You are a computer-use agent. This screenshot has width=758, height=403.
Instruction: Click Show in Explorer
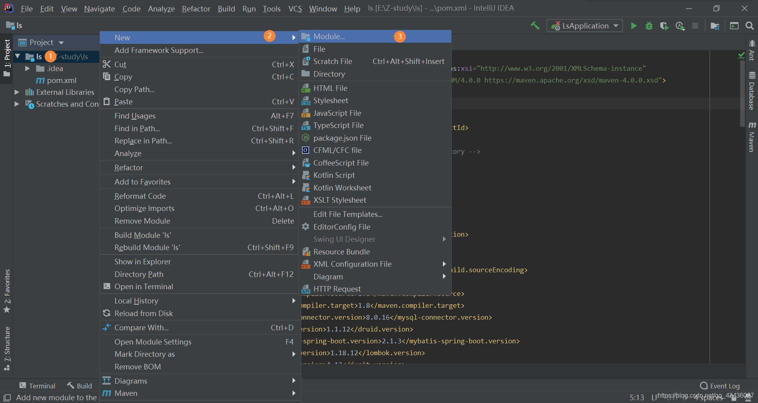pos(200,262)
